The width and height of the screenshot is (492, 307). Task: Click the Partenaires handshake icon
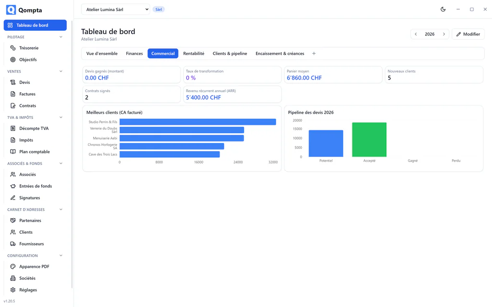click(x=13, y=221)
